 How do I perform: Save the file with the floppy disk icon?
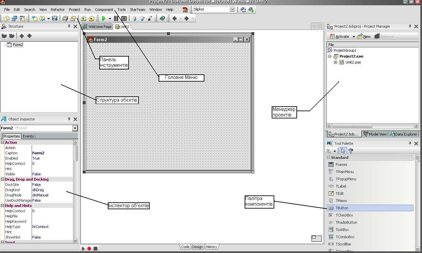[55, 18]
